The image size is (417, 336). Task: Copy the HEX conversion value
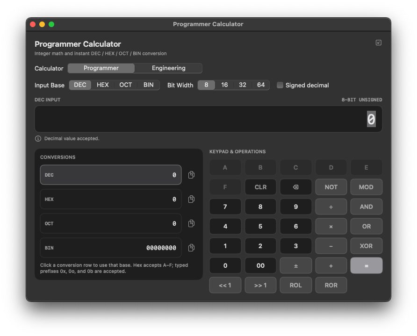tap(191, 199)
